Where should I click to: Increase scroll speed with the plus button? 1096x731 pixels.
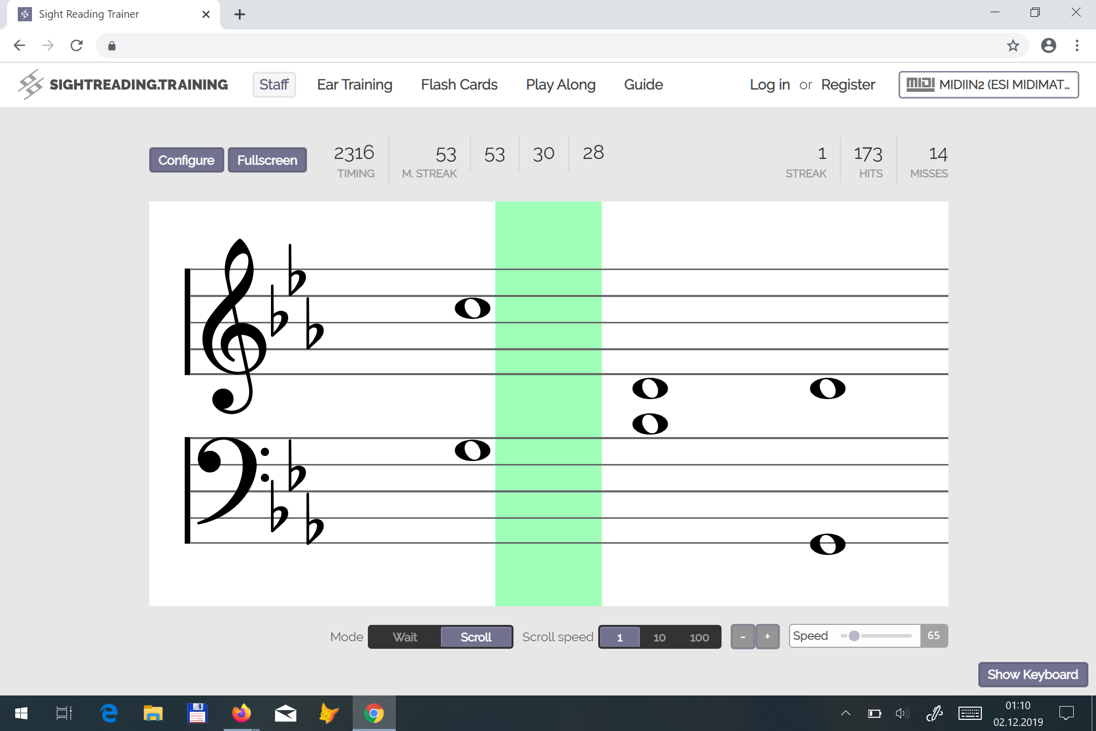click(x=767, y=637)
